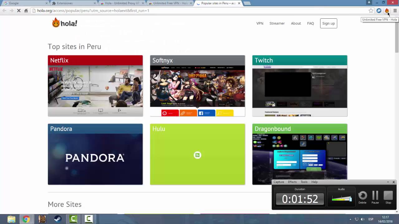The image size is (399, 224).
Task: Open the Pandora site card
Action: pos(95,154)
